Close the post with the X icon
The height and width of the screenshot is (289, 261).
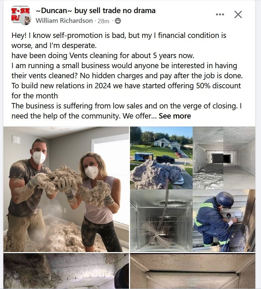click(238, 14)
